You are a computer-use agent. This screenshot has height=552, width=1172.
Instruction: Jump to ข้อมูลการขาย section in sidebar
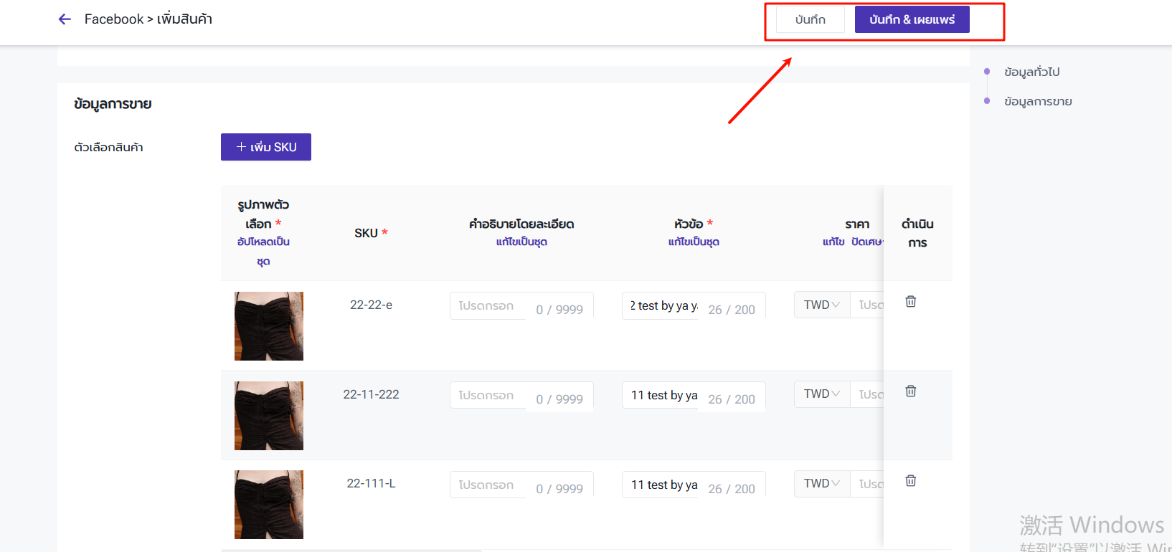[1037, 102]
